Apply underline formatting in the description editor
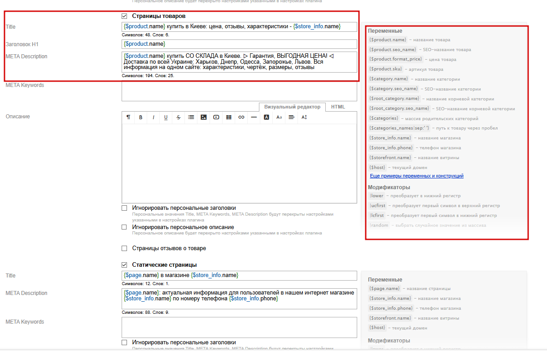Screen dimensions: 547x351 click(x=166, y=117)
